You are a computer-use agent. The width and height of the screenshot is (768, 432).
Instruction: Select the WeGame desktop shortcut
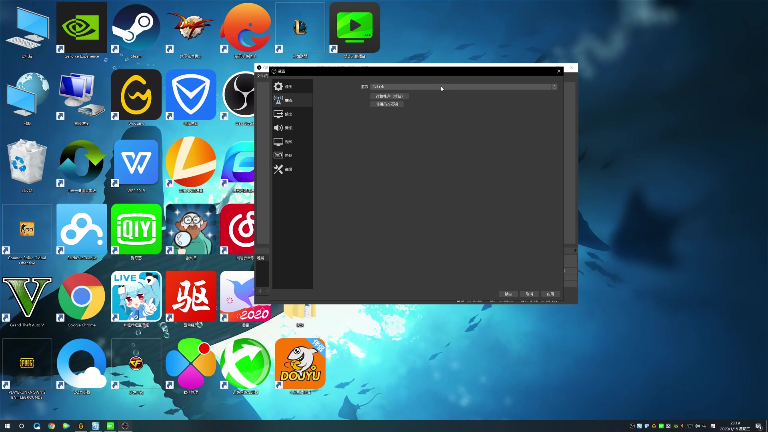click(x=136, y=98)
